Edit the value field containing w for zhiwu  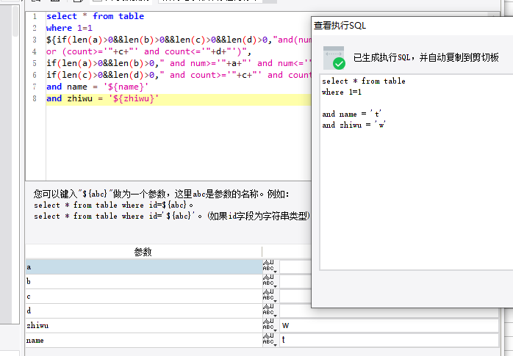390,326
